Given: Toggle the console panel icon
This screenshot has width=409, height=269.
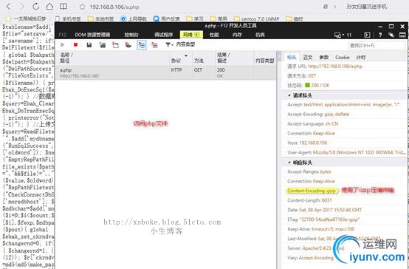Looking at the screenshot, I should [367, 35].
